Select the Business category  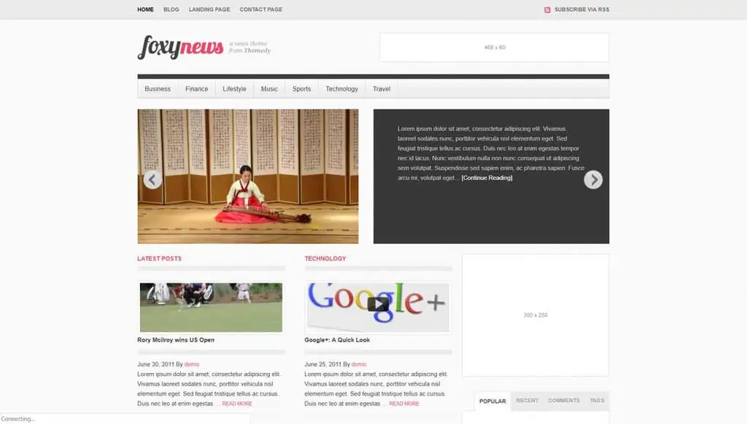158,89
